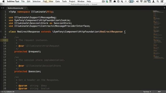166x93 pixels.
Task: Close the RedirectResponse.php tab
Action: 25,8
